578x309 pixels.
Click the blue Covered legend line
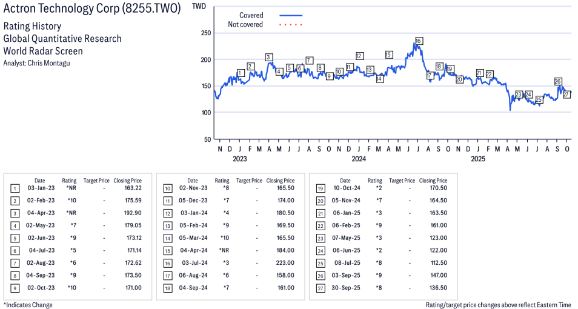(291, 16)
